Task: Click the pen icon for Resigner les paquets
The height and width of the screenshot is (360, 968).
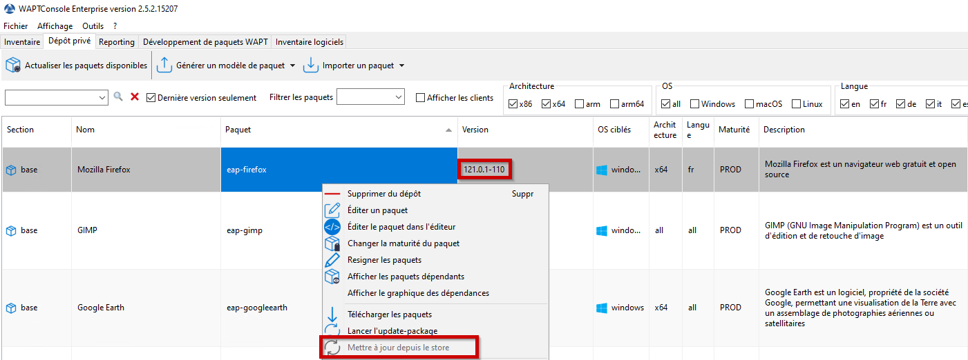Action: point(332,260)
